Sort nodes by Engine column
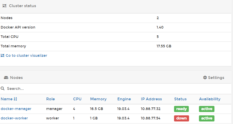The width and height of the screenshot is (233, 124). pyautogui.click(x=124, y=99)
